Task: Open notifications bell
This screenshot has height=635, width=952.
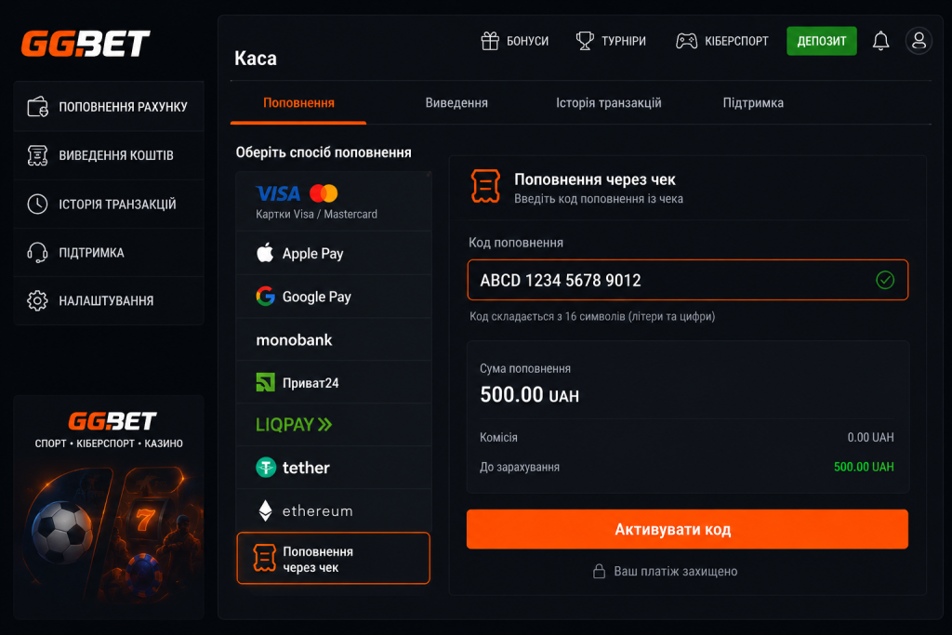Action: coord(881,41)
